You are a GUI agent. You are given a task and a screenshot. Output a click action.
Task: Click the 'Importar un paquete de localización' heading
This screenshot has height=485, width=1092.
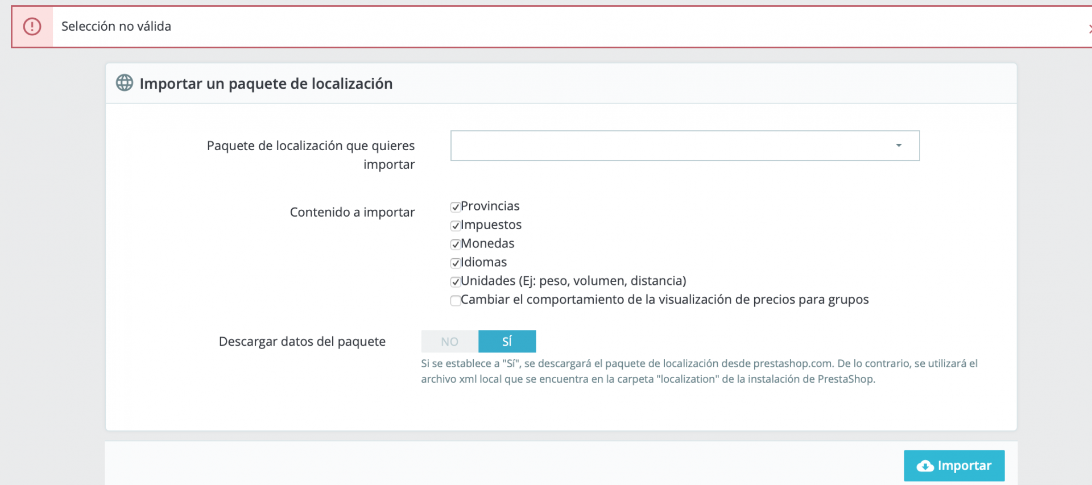pos(266,84)
